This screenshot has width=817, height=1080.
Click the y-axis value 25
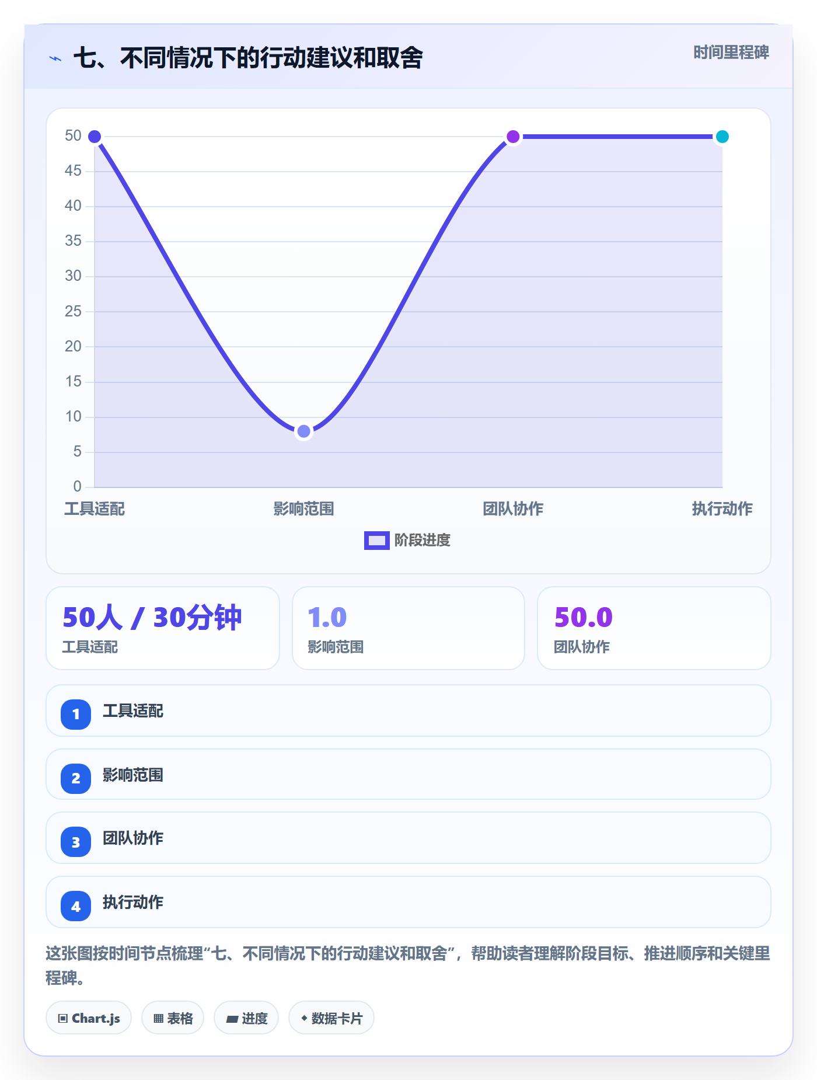click(x=73, y=311)
